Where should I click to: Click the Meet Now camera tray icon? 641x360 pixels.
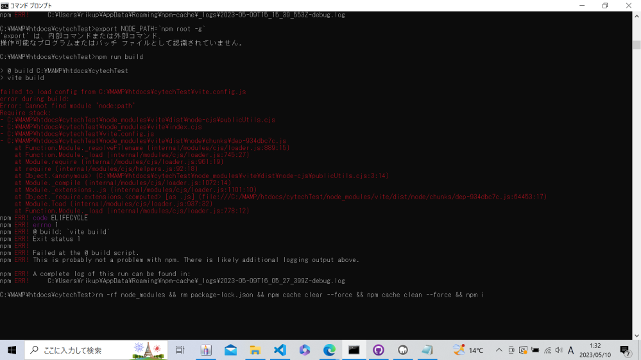[x=511, y=350]
